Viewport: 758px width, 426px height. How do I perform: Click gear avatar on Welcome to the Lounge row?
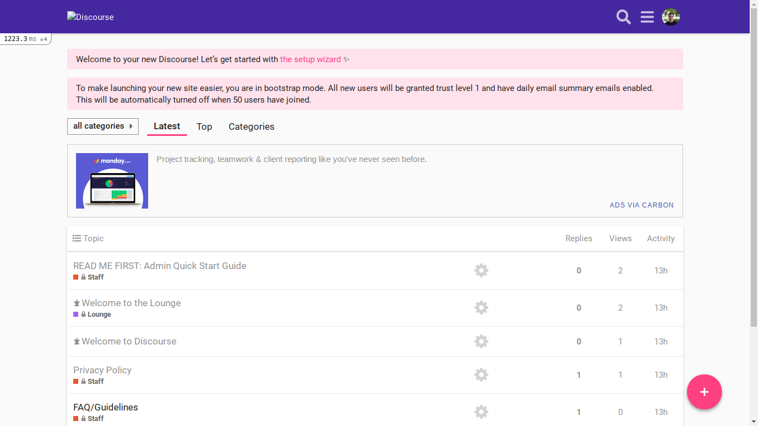[481, 308]
